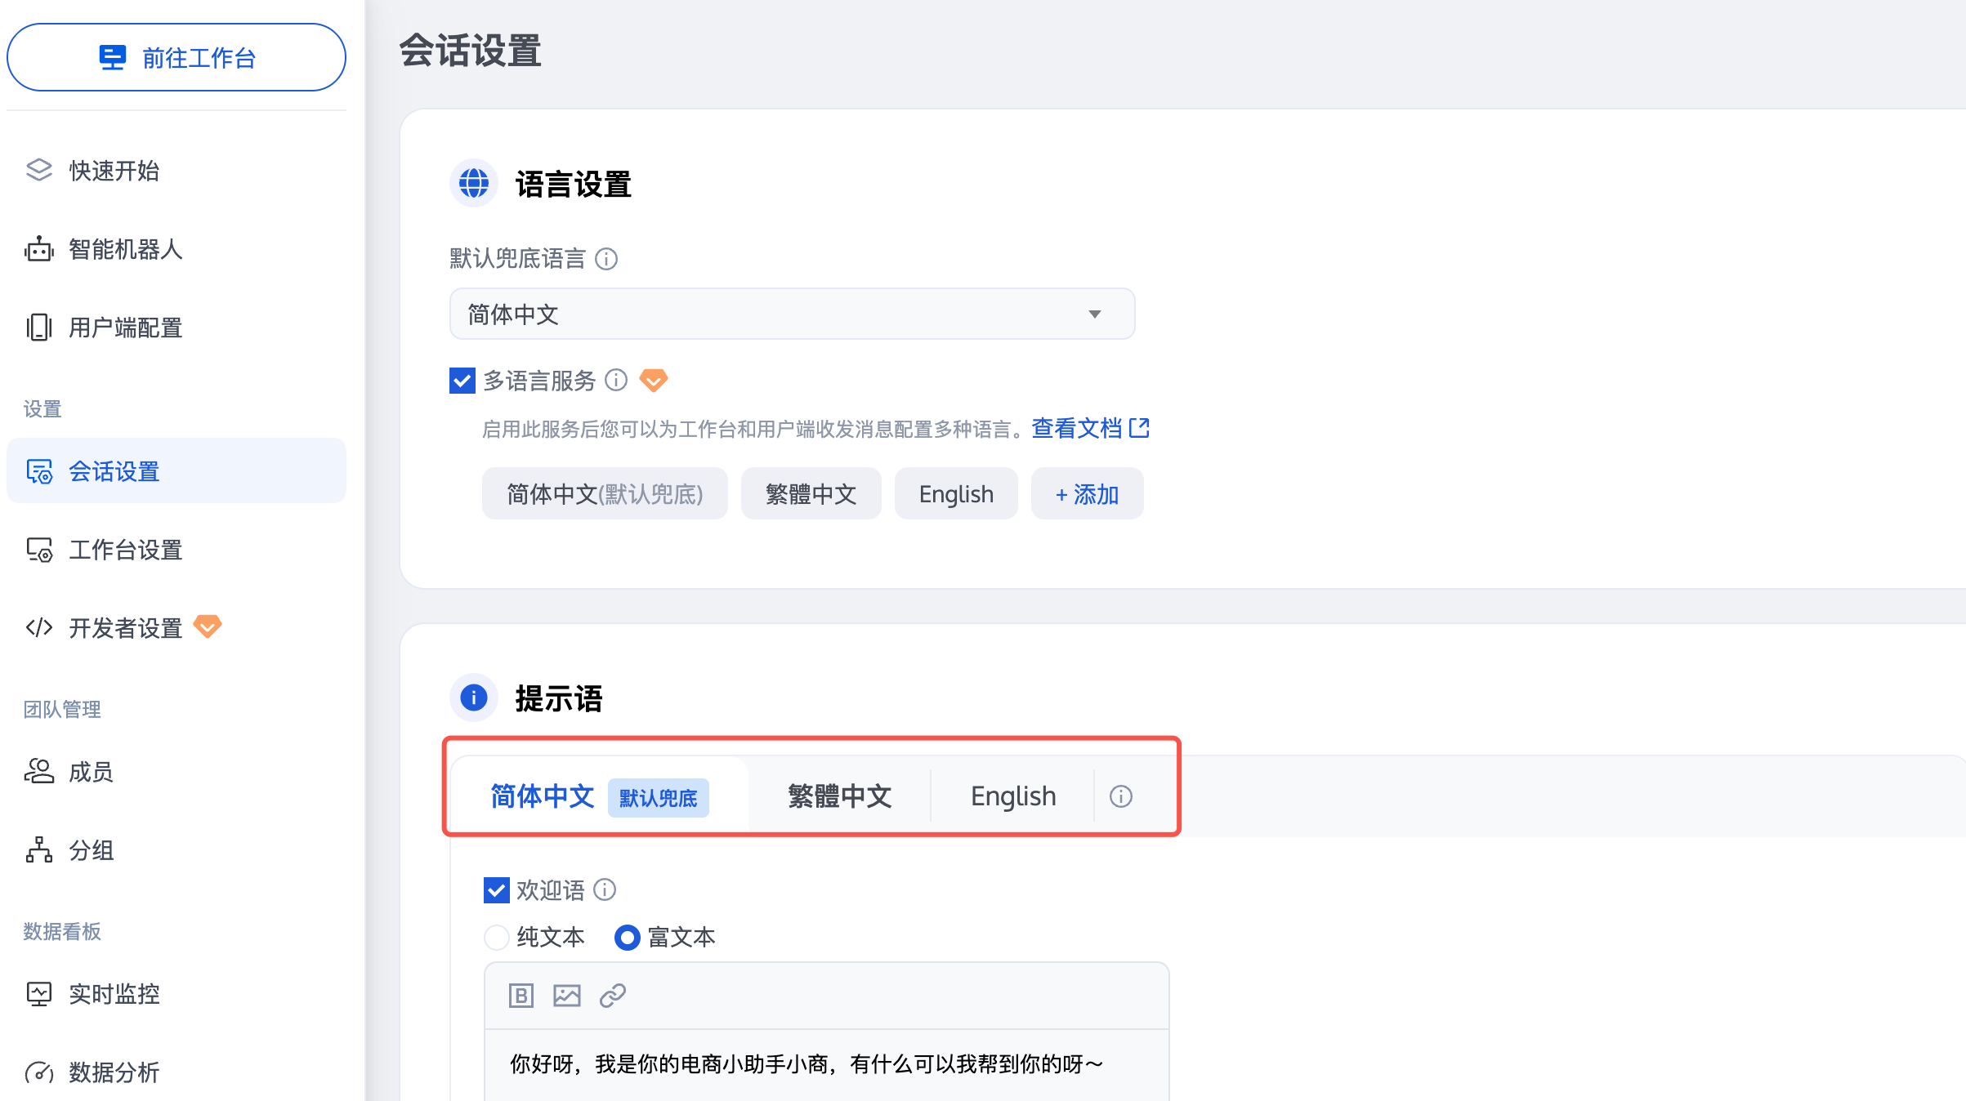Open the 默认兜底语言 dropdown
This screenshot has width=1966, height=1101.
point(791,314)
